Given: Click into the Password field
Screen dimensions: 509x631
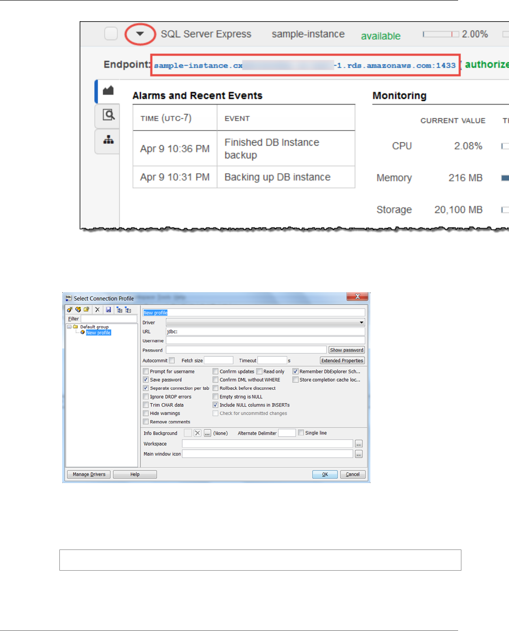Looking at the screenshot, I should tap(246, 350).
